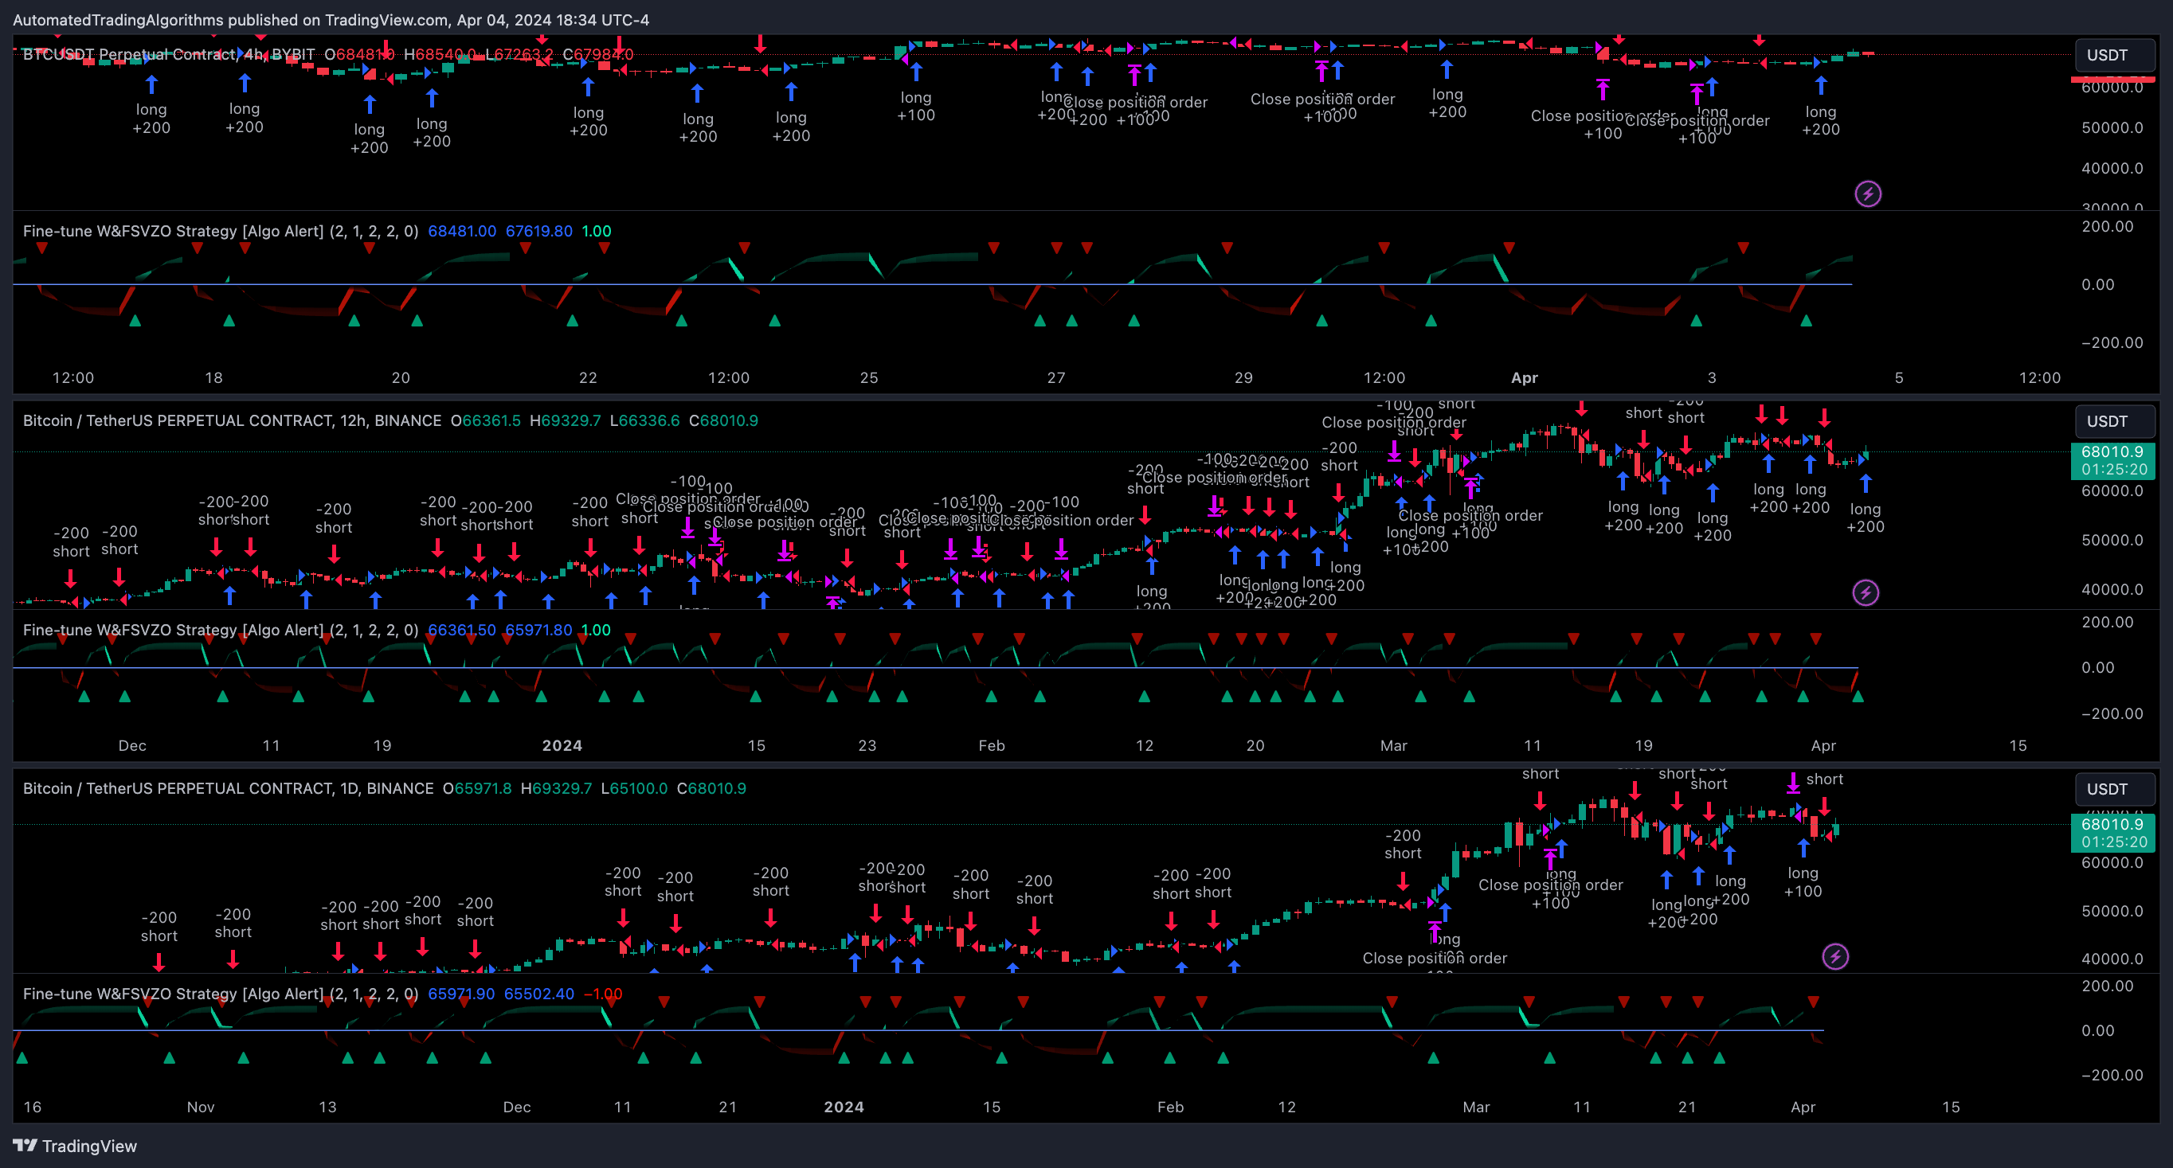
Task: Open the TradingView logo at bottom left
Action: (x=75, y=1145)
